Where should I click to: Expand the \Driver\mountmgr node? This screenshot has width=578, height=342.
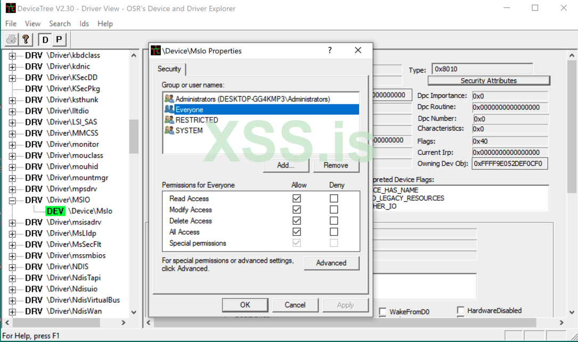click(12, 178)
